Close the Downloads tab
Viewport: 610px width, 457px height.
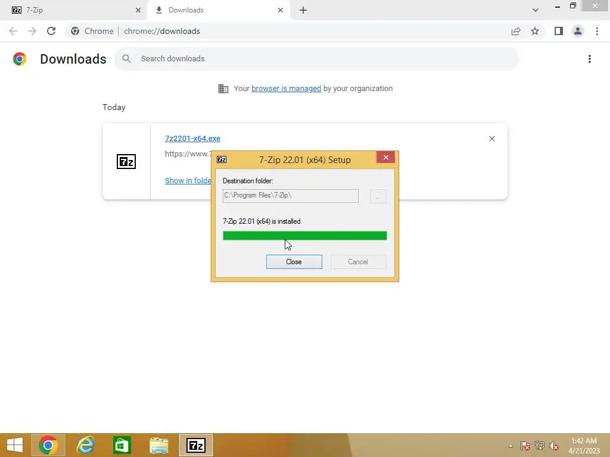(281, 10)
